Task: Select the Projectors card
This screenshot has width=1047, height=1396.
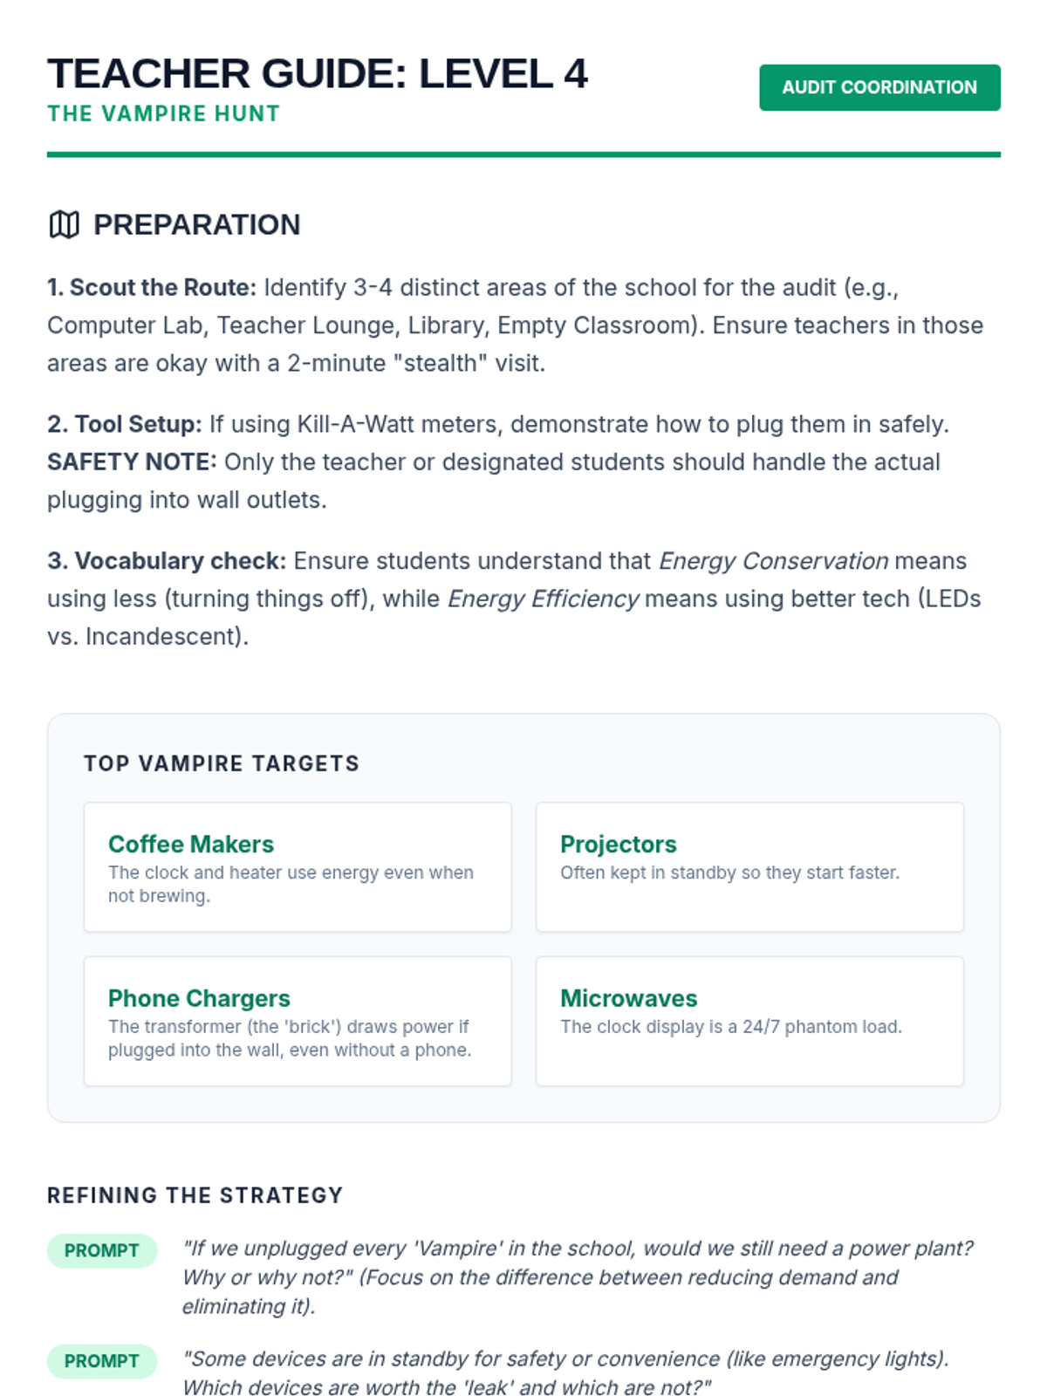Action: 749,866
